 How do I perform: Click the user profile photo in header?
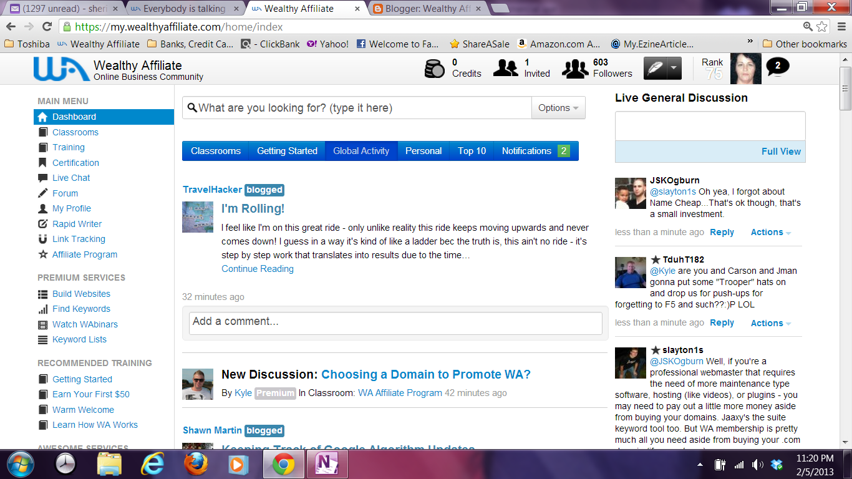click(x=745, y=69)
